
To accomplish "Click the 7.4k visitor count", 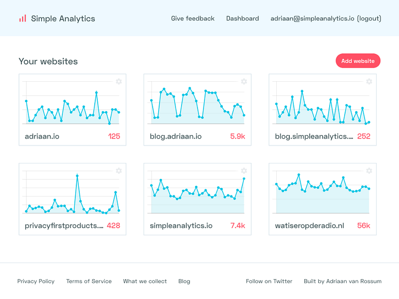I will (x=238, y=226).
